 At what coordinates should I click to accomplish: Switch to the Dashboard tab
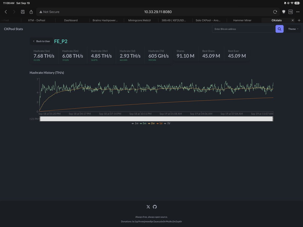pos(71,20)
